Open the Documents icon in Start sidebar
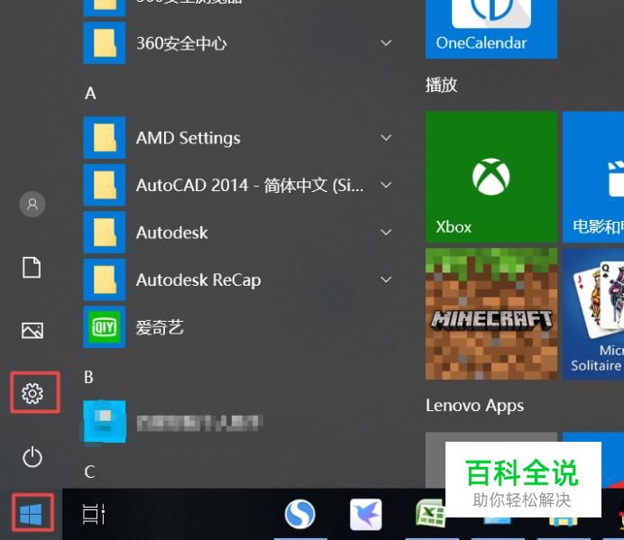 (x=32, y=267)
